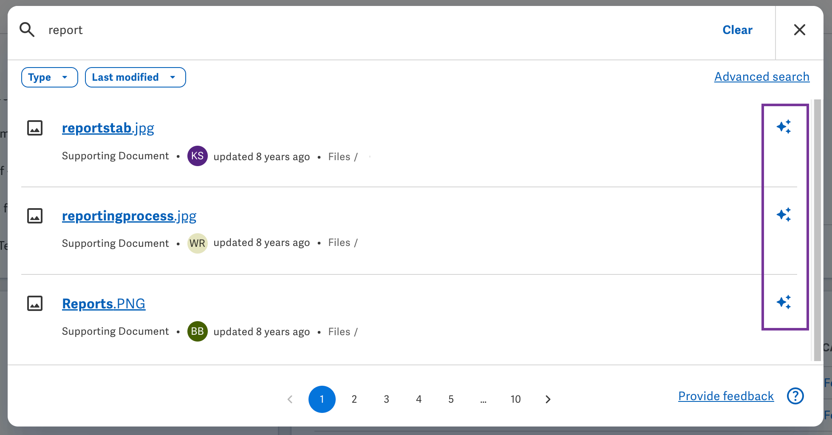Go to next results page arrow
This screenshot has height=435, width=832.
548,399
